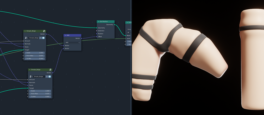Click user count 2 on node with From Max 0.005
Viewport: 264px width, 115px height.
(40, 38)
